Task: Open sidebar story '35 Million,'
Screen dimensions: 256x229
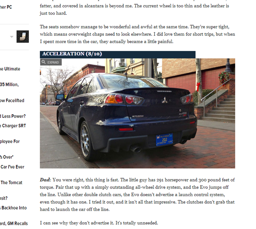Action: coord(9,85)
